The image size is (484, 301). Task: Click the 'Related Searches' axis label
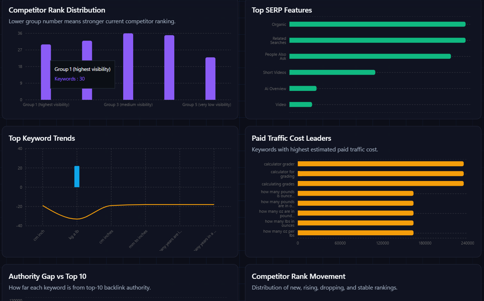pyautogui.click(x=278, y=41)
